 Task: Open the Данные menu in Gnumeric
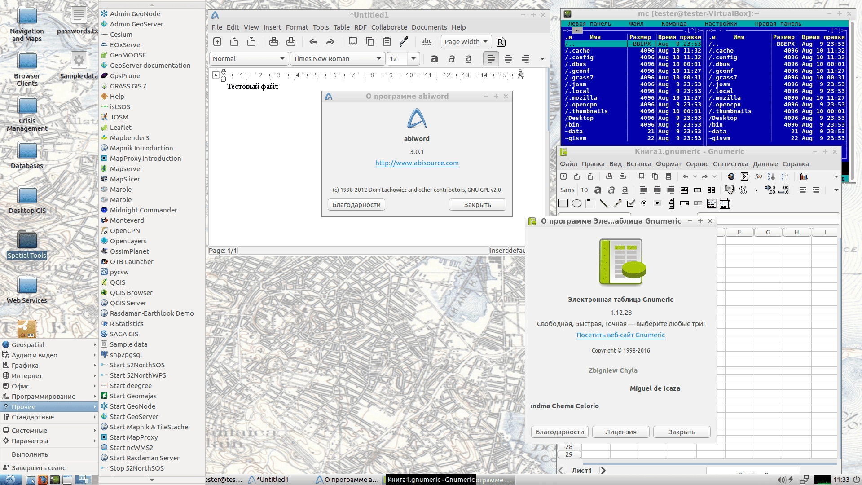765,164
